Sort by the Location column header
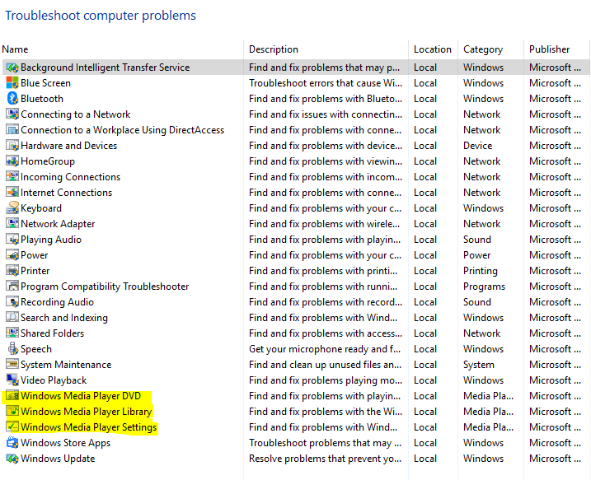 click(x=432, y=49)
